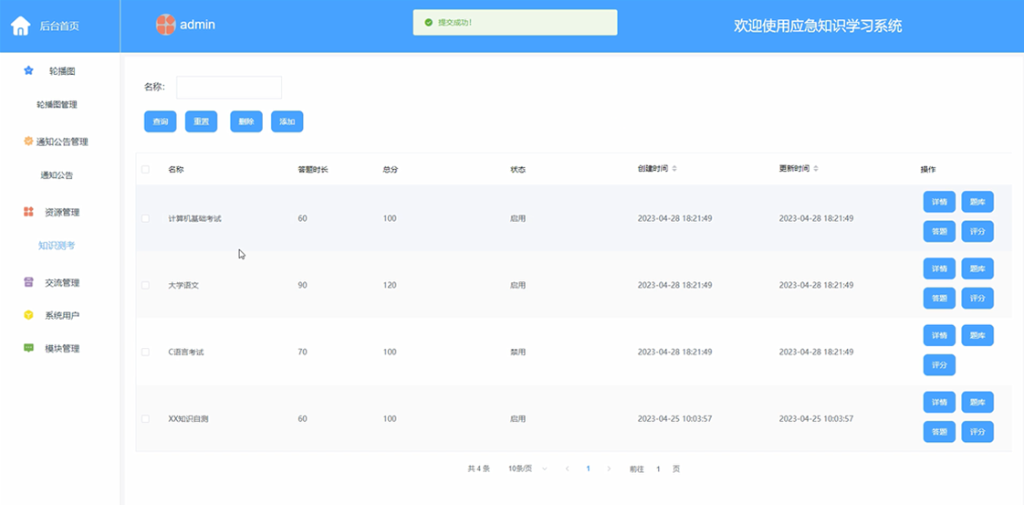Click the admin avatar icon
Screen dimensions: 1024x505
point(166,25)
